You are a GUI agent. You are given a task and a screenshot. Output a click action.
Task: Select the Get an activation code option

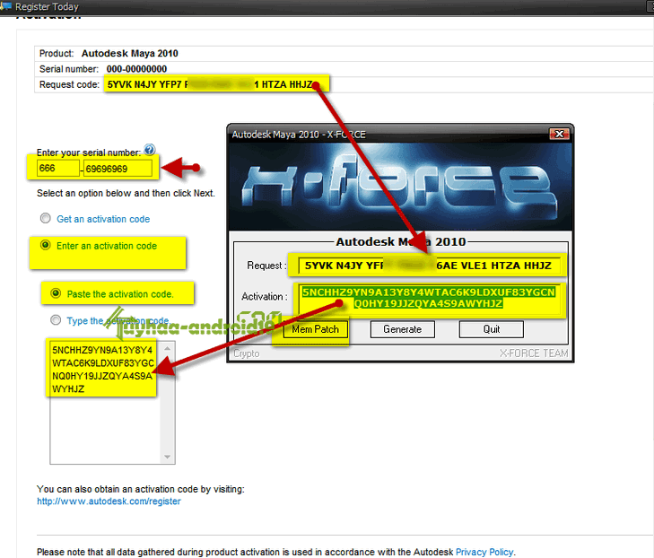46,218
